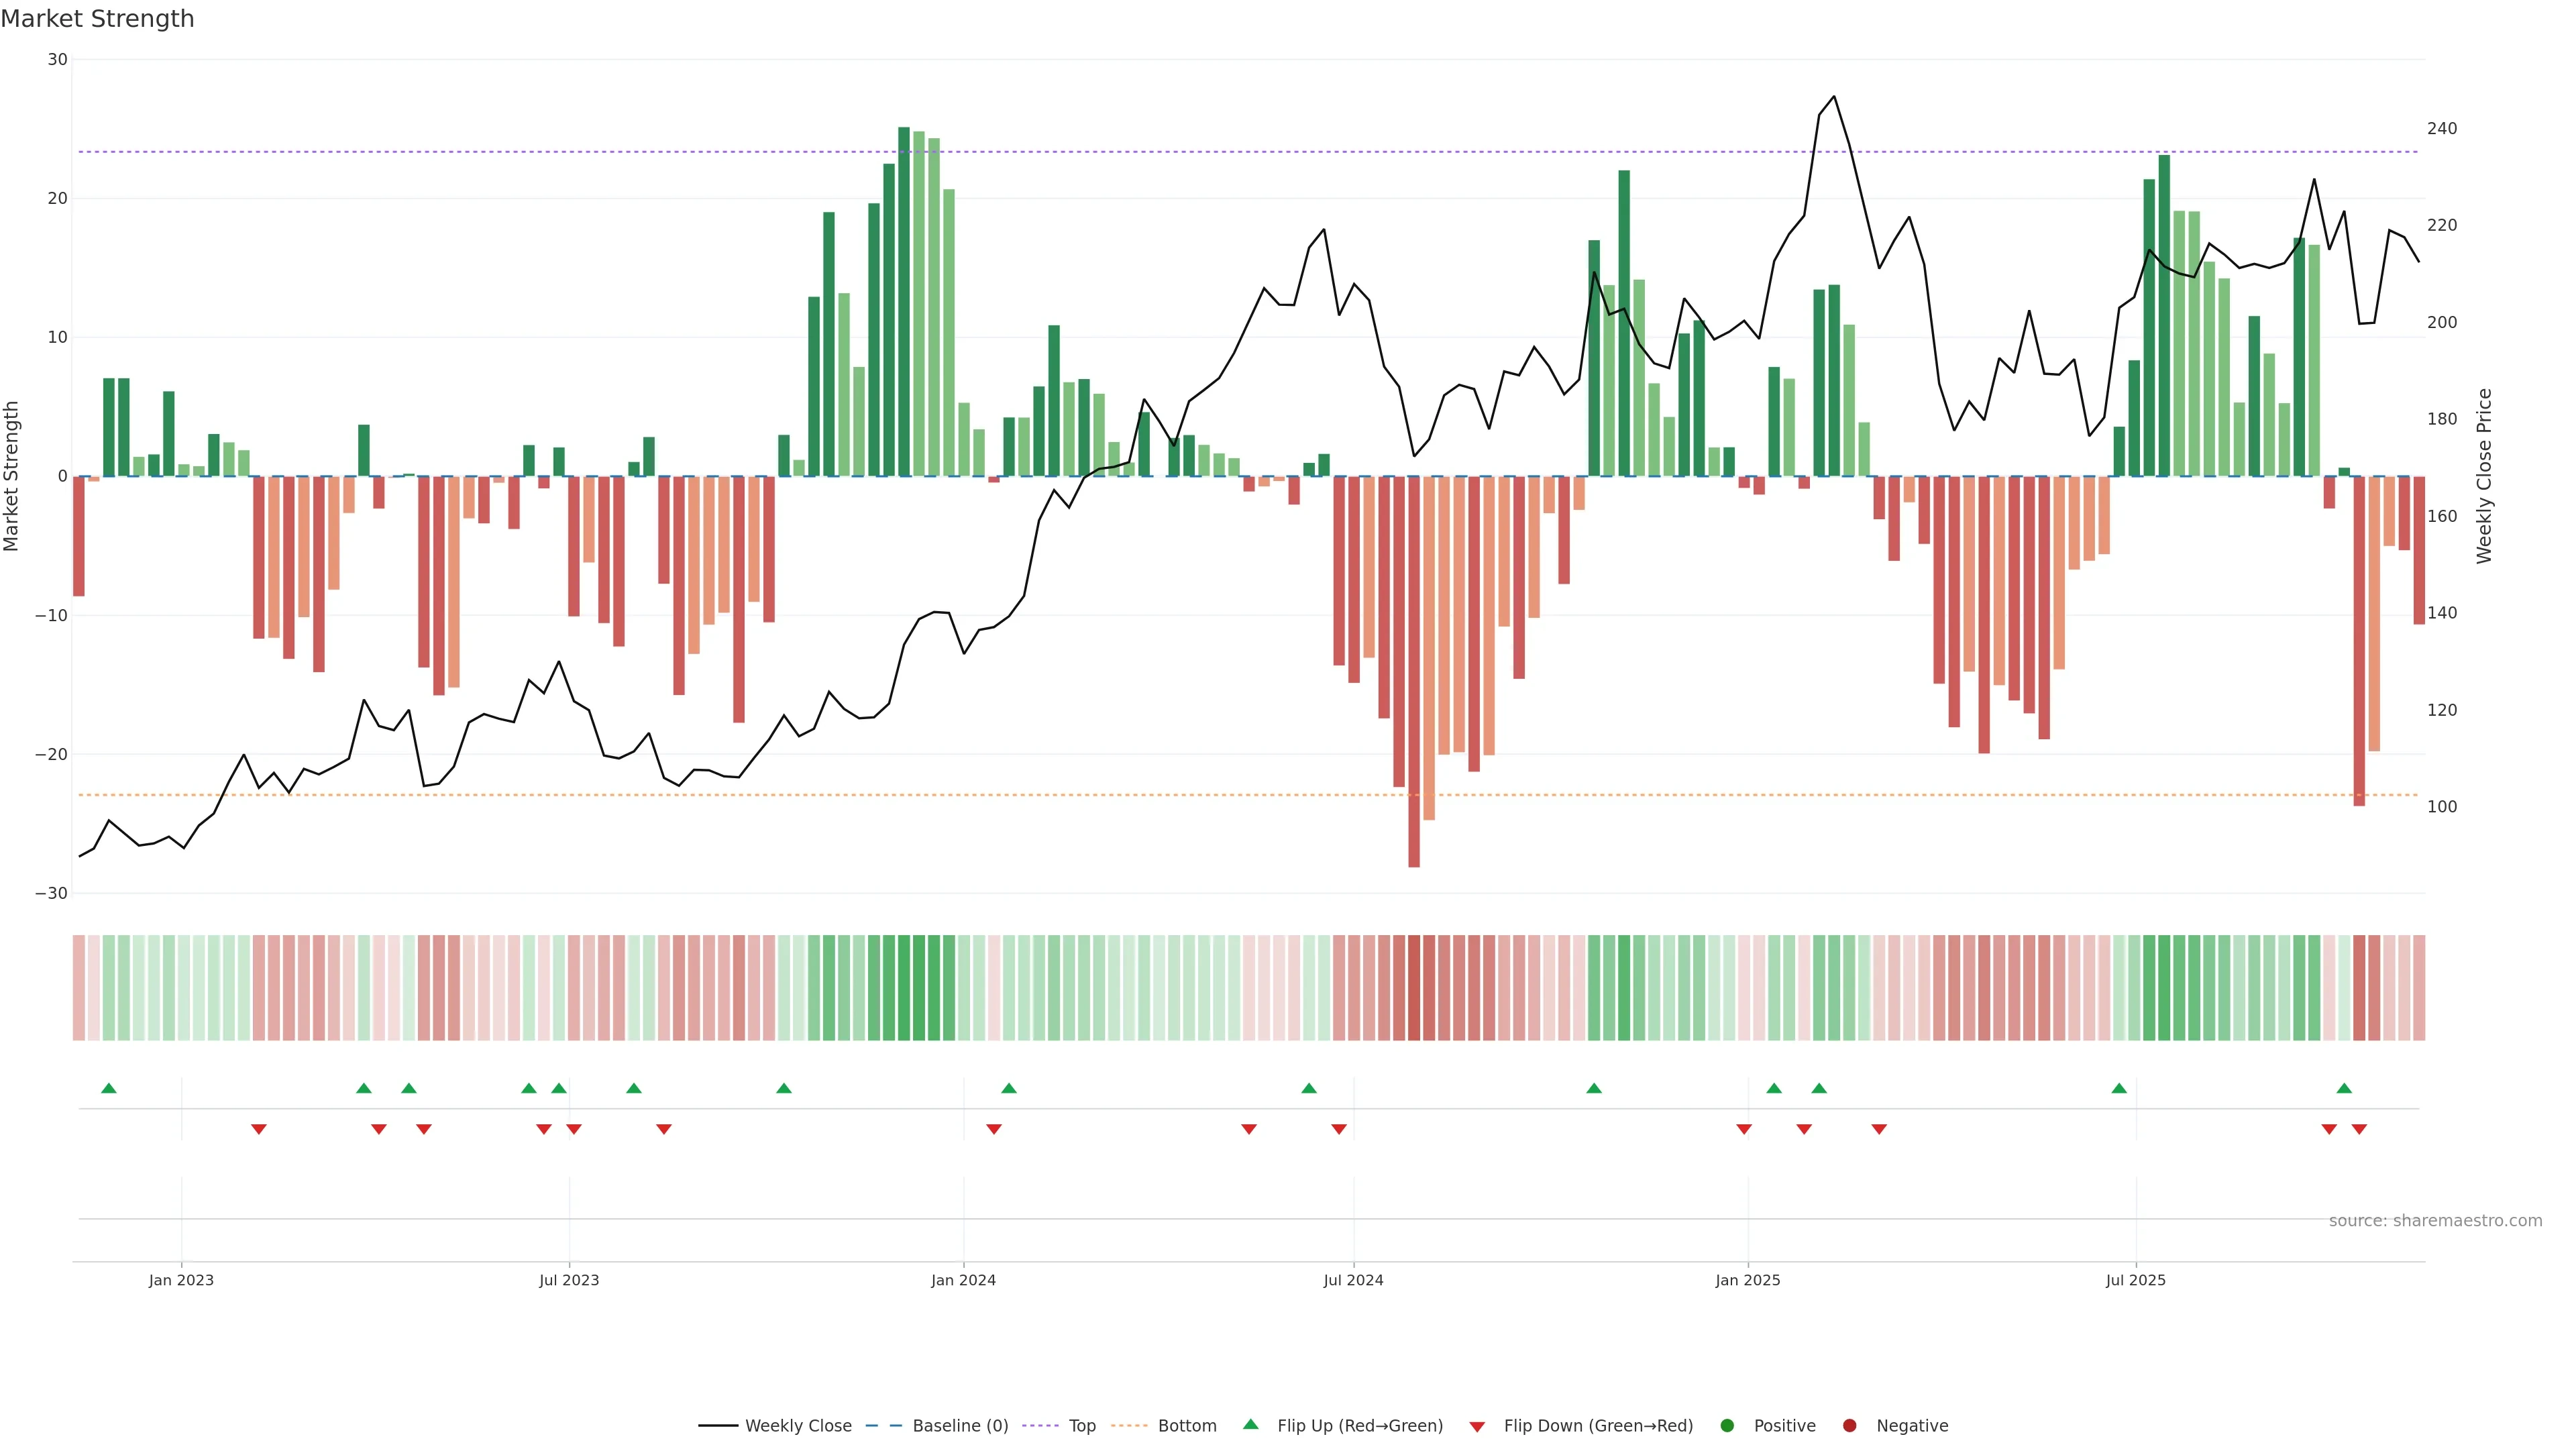Click the source: sharemaestro.com text
The width and height of the screenshot is (2576, 1449).
click(2435, 1221)
